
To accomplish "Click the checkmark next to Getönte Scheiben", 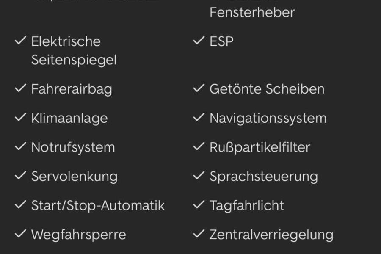I will [199, 89].
